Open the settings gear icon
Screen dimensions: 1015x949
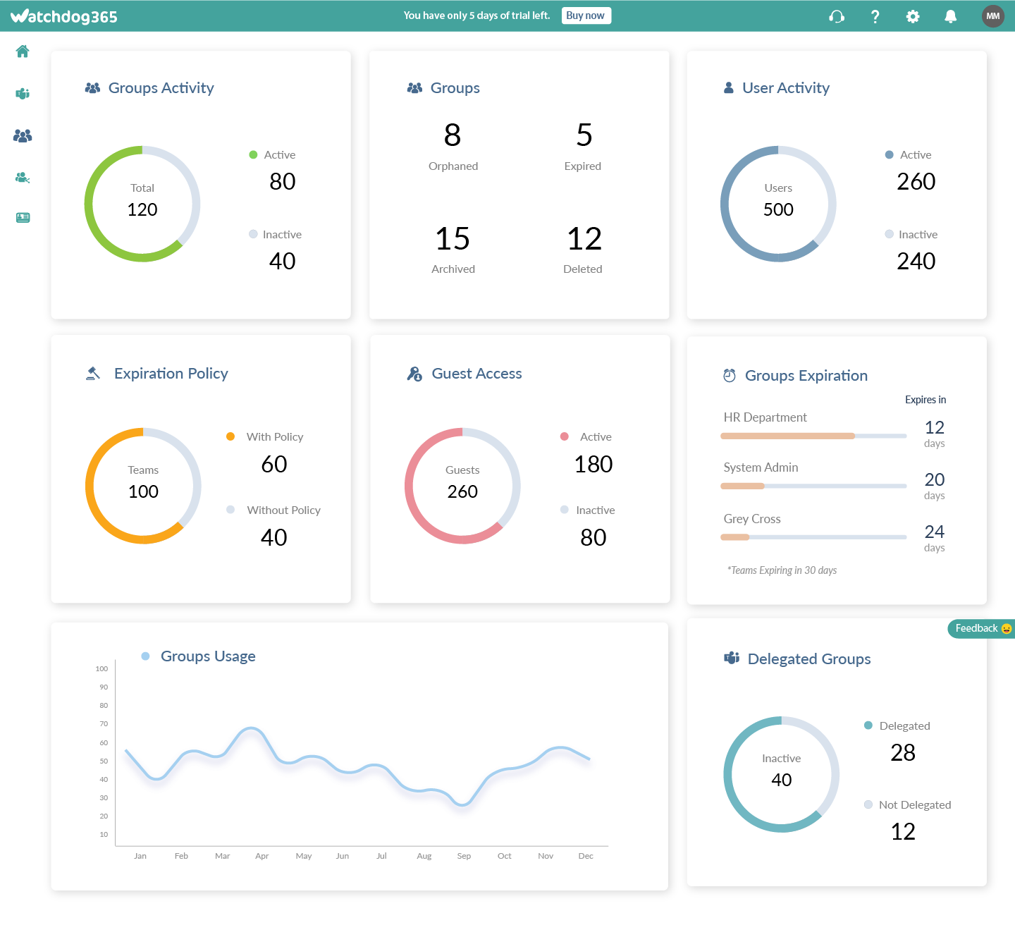pos(913,16)
